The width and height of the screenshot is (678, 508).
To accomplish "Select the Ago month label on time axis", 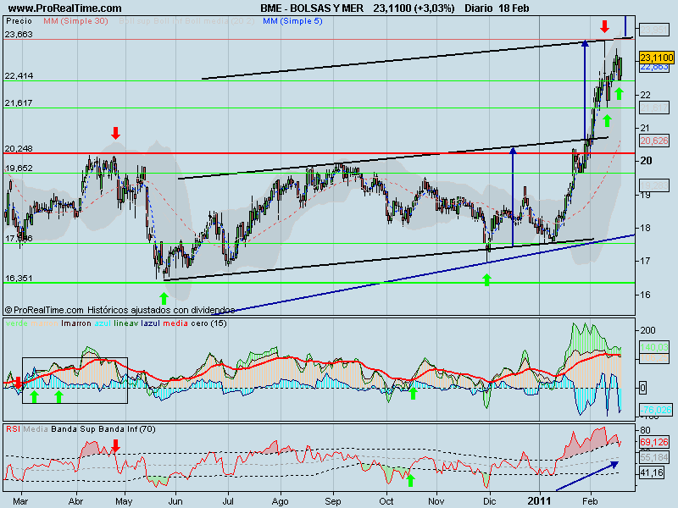I will tap(281, 501).
